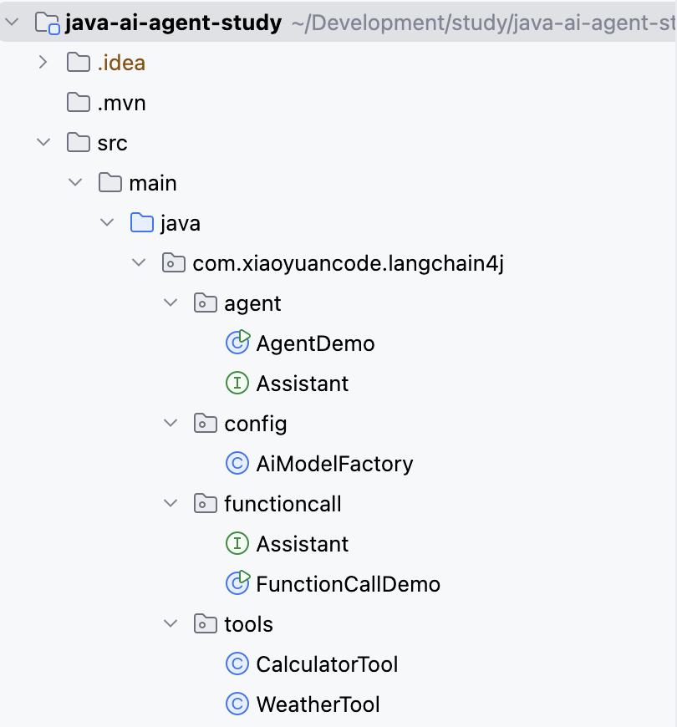Click the main folder icon
The width and height of the screenshot is (677, 727).
coord(110,182)
